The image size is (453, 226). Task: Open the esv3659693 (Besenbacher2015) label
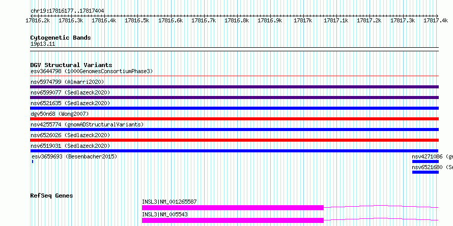74,156
